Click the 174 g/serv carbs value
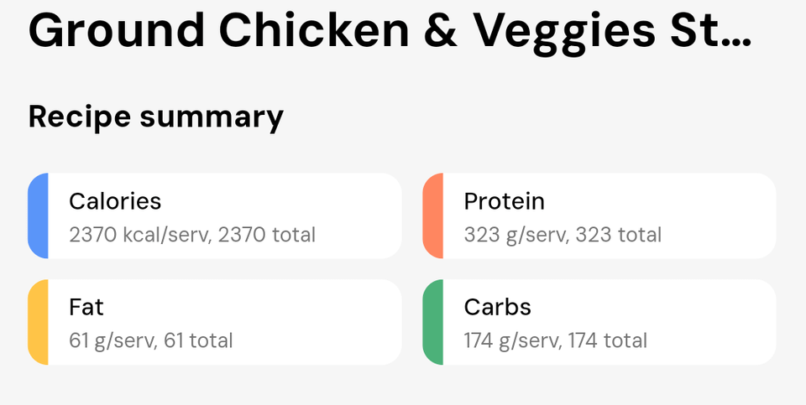The image size is (806, 405). coord(513,340)
